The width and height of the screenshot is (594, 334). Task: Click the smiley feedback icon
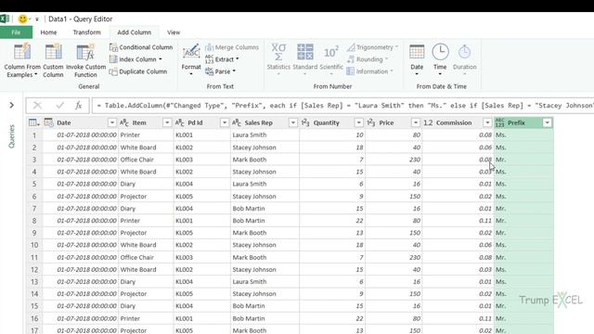22,19
